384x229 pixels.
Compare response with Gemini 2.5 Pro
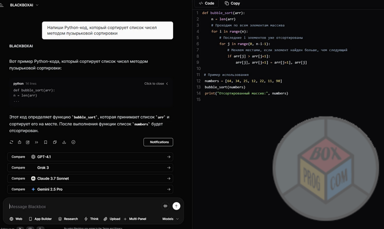point(91,189)
